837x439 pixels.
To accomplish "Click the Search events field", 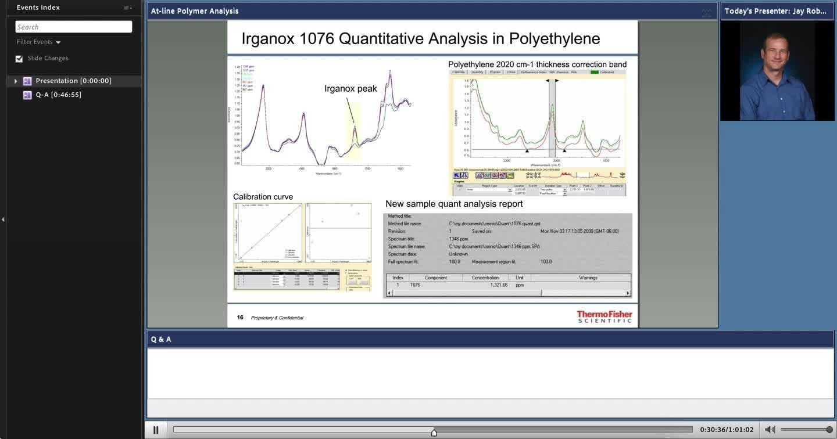I will [x=74, y=27].
